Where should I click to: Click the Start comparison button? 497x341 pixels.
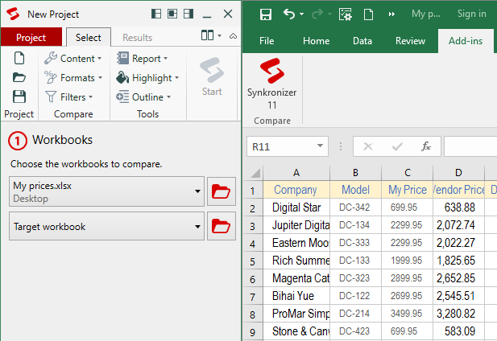(x=212, y=77)
